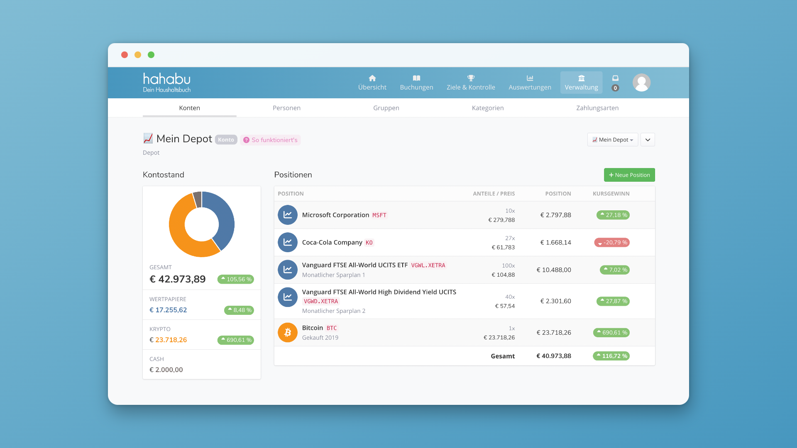Viewport: 797px width, 448px height.
Task: Click the hahabu logo
Action: 166,83
